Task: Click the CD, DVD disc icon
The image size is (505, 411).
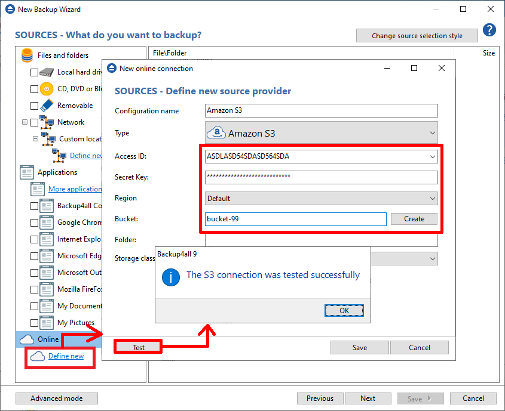Action: point(47,89)
